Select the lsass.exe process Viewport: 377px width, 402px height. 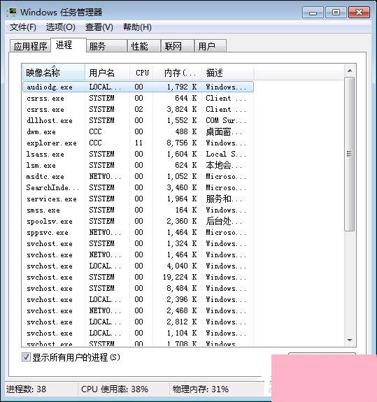[x=138, y=154]
